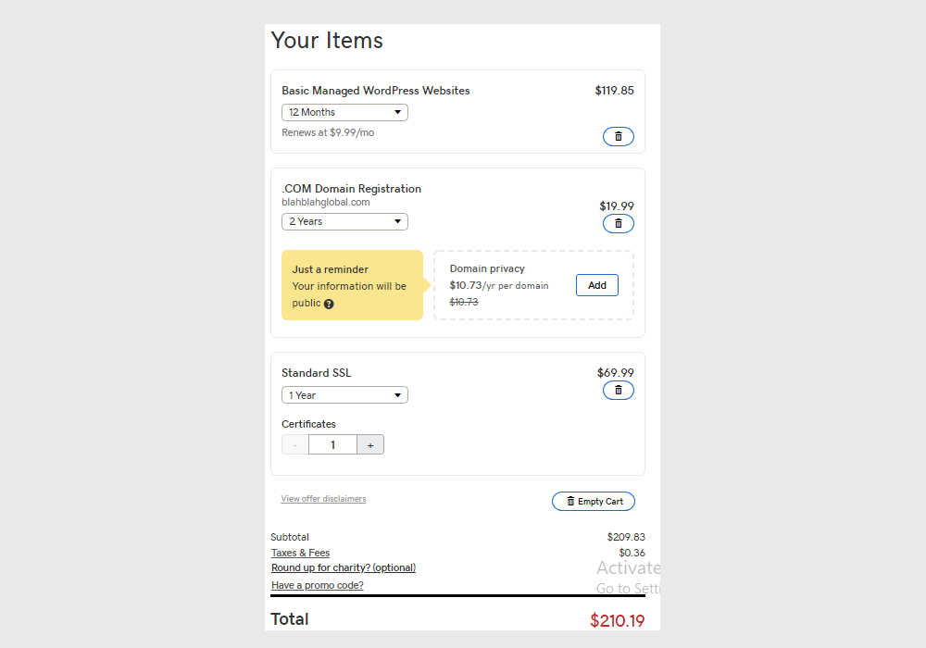Click the blahblahglobal.com domain name
Image resolution: width=926 pixels, height=648 pixels.
326,202
